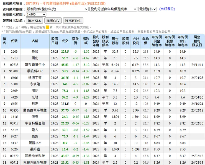
Task: Open the 股利分派與年均價殖利率 dropdown
Action: click(113, 9)
